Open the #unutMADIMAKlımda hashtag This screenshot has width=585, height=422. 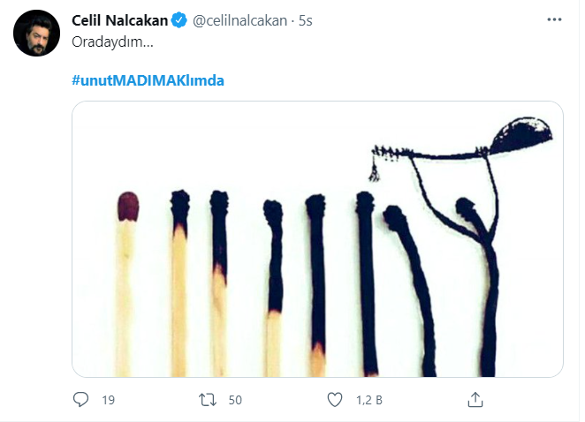click(148, 80)
